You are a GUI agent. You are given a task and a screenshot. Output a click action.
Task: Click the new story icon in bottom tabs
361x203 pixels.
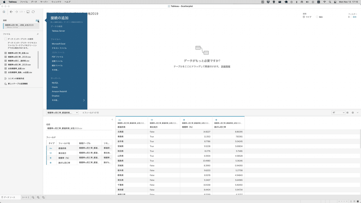point(43,197)
